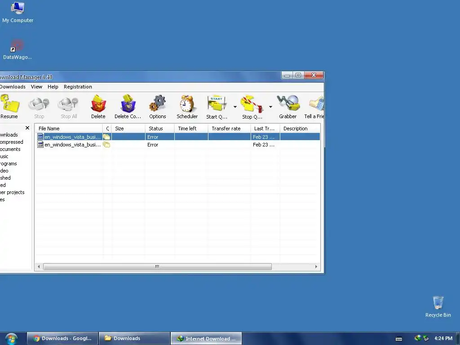The width and height of the screenshot is (460, 345).
Task: Select the Grabber projects tree item
Action: 12,192
